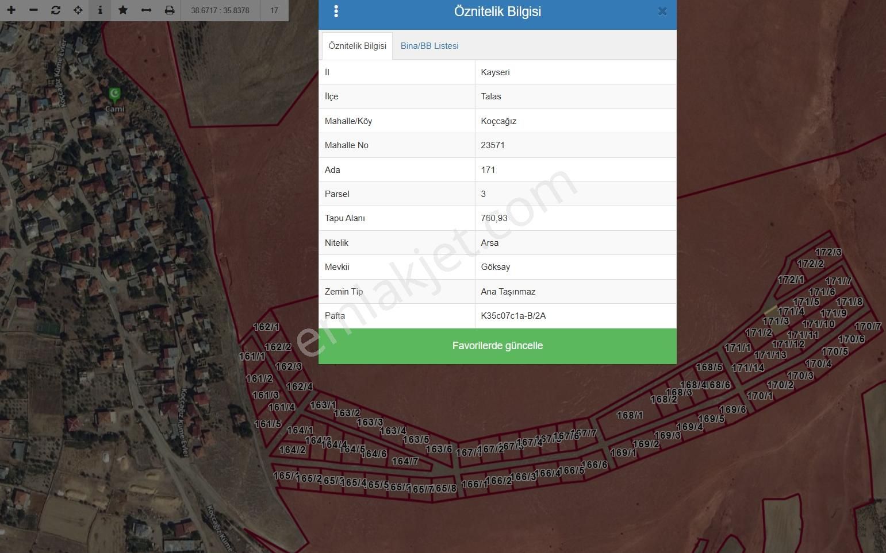Click the Parsel label cell
This screenshot has width=886, height=553.
coord(397,194)
